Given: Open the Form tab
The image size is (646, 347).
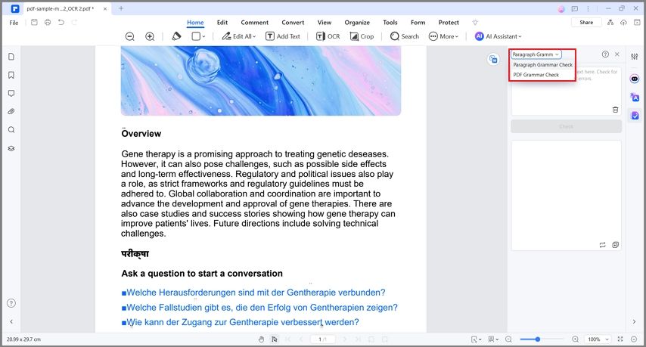Looking at the screenshot, I should 418,23.
